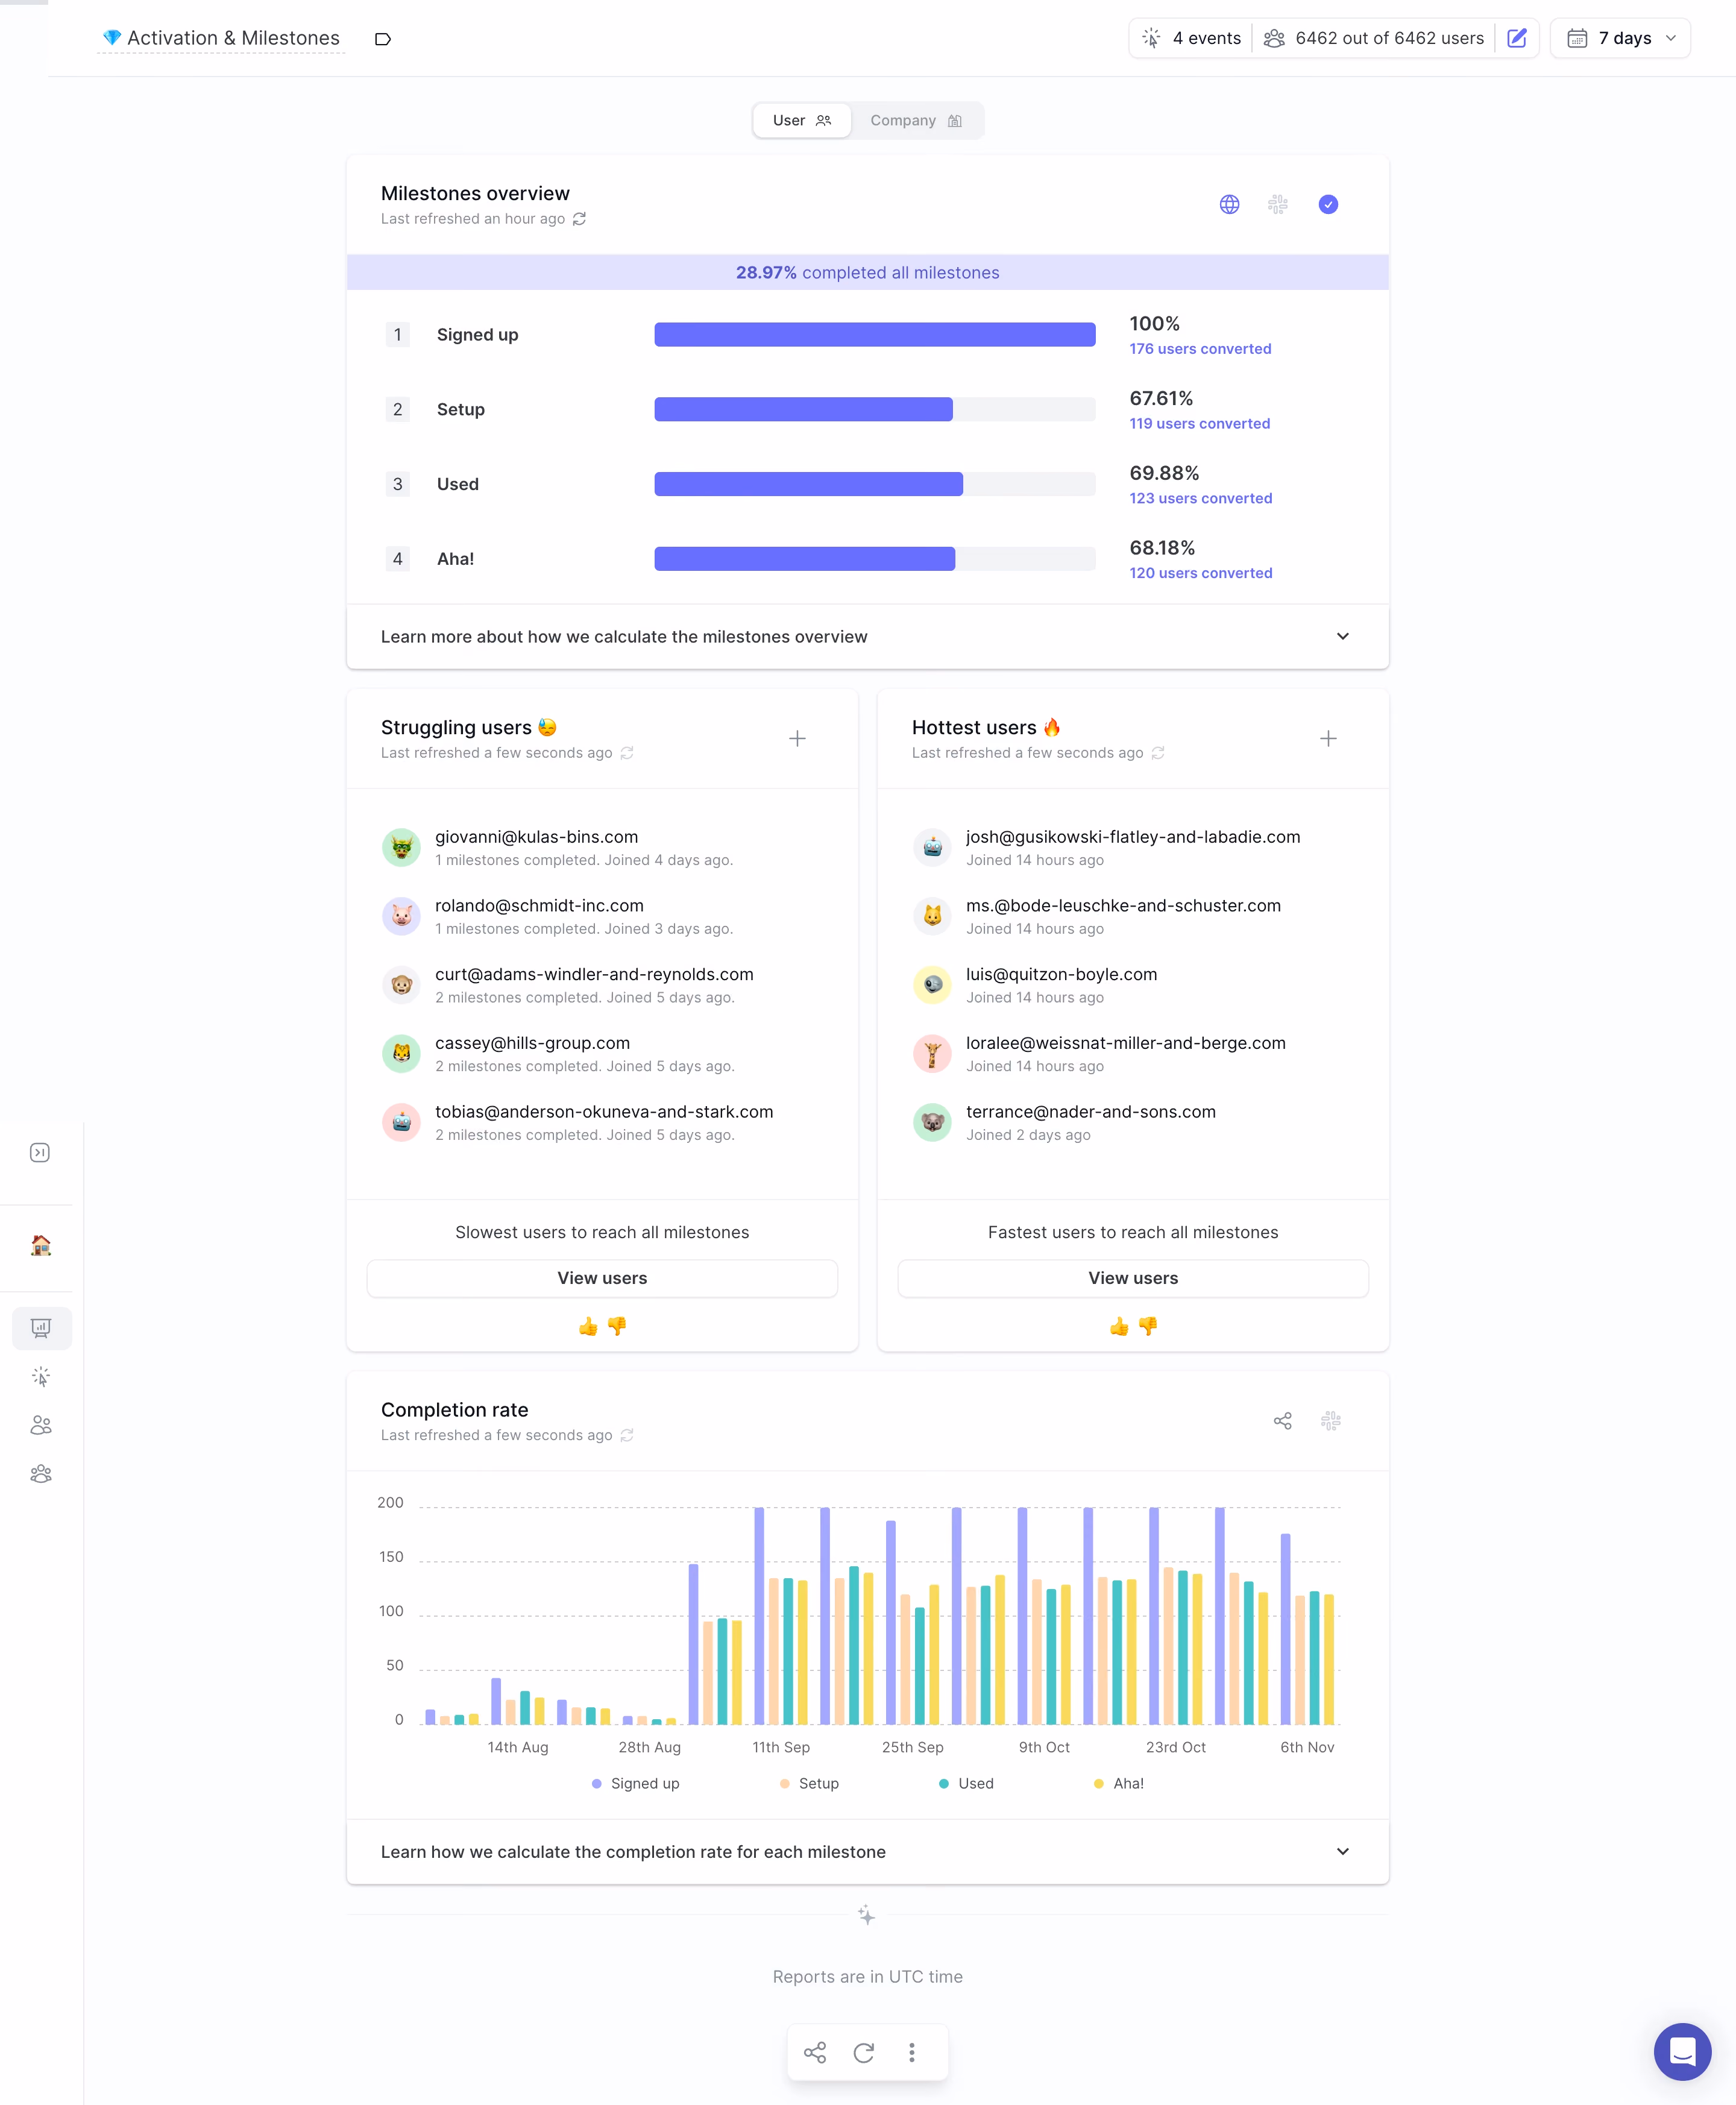Click 6462 out of 6462 users segment
1736x2105 pixels.
1374,38
